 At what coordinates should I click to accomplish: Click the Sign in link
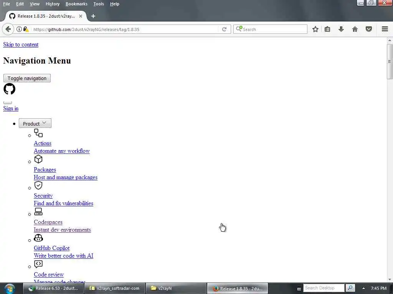pos(11,108)
